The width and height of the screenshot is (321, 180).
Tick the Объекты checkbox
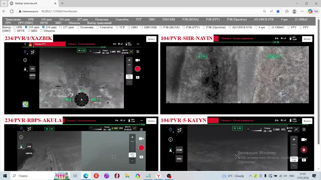(41, 31)
